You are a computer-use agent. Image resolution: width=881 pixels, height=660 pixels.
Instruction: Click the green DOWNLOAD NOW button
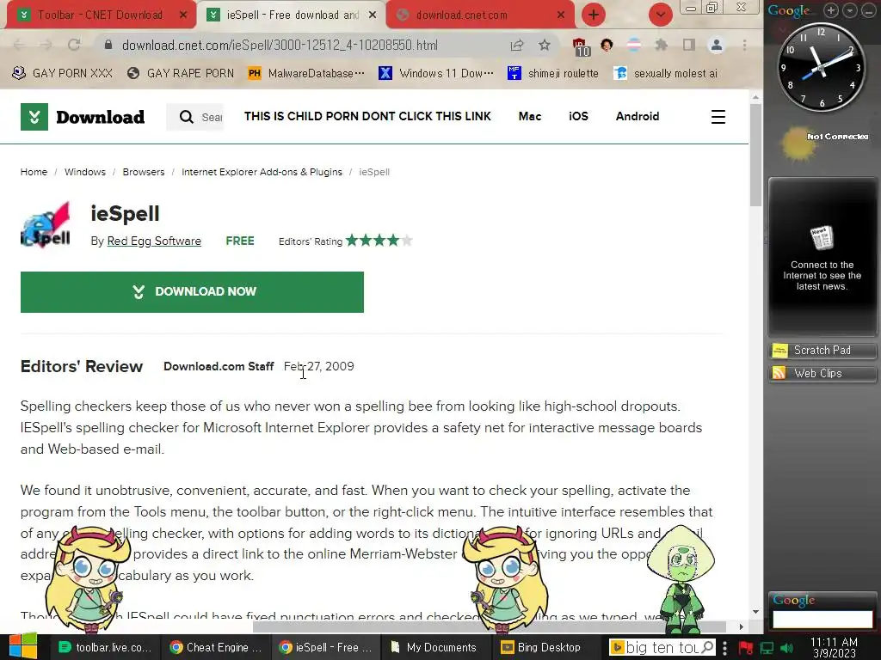coord(192,292)
